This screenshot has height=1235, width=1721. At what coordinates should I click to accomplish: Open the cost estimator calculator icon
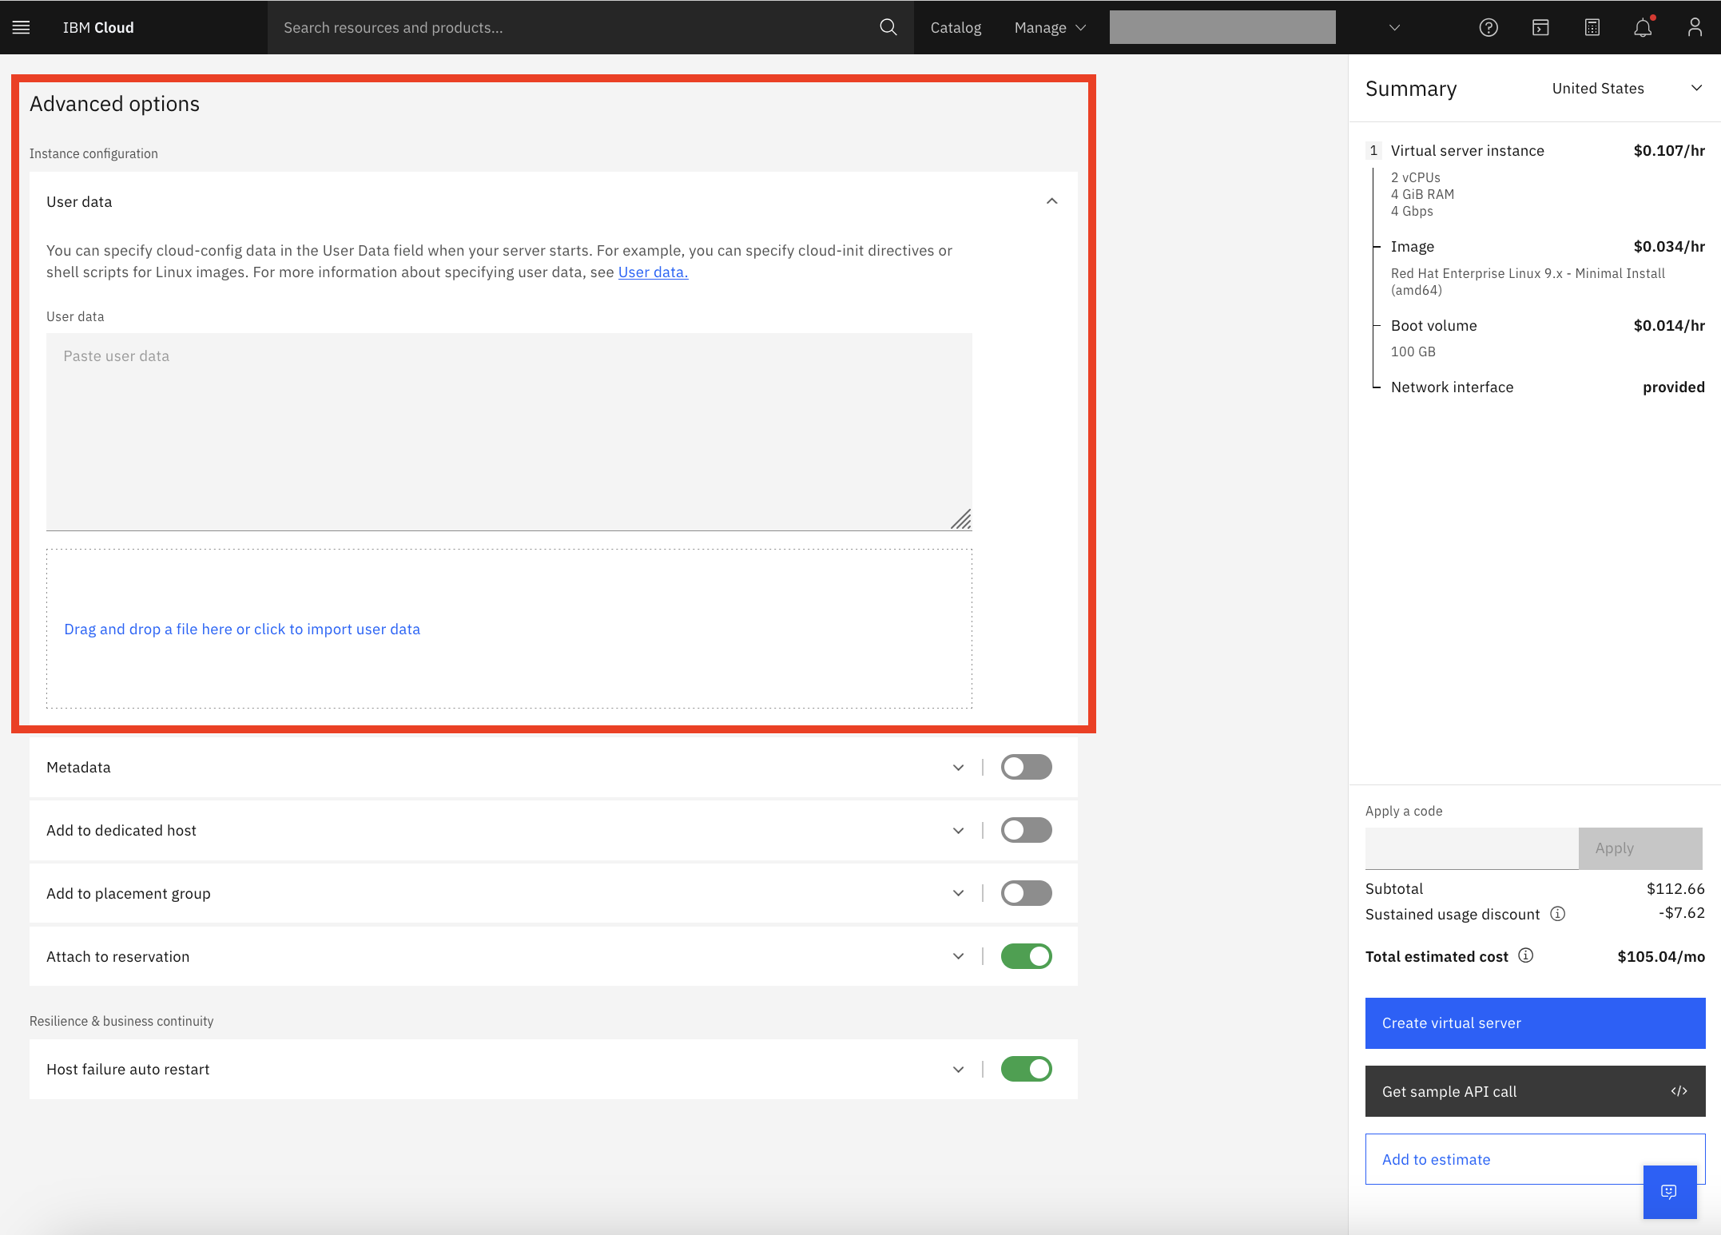pyautogui.click(x=1592, y=27)
